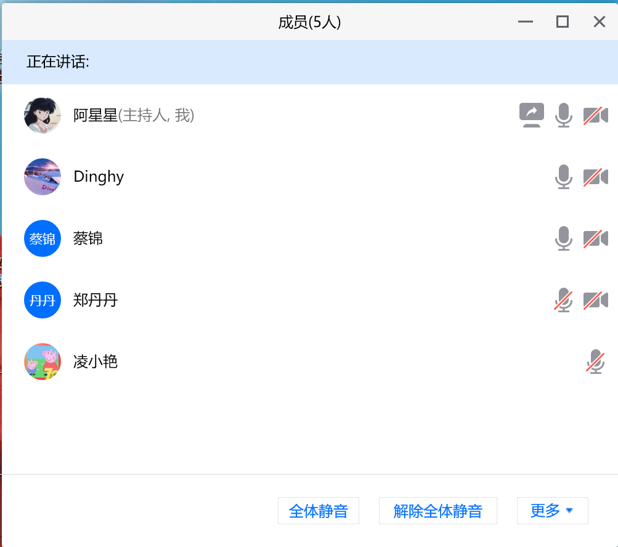Mute Dinghy's microphone
Viewport: 618px width, 547px height.
(563, 177)
